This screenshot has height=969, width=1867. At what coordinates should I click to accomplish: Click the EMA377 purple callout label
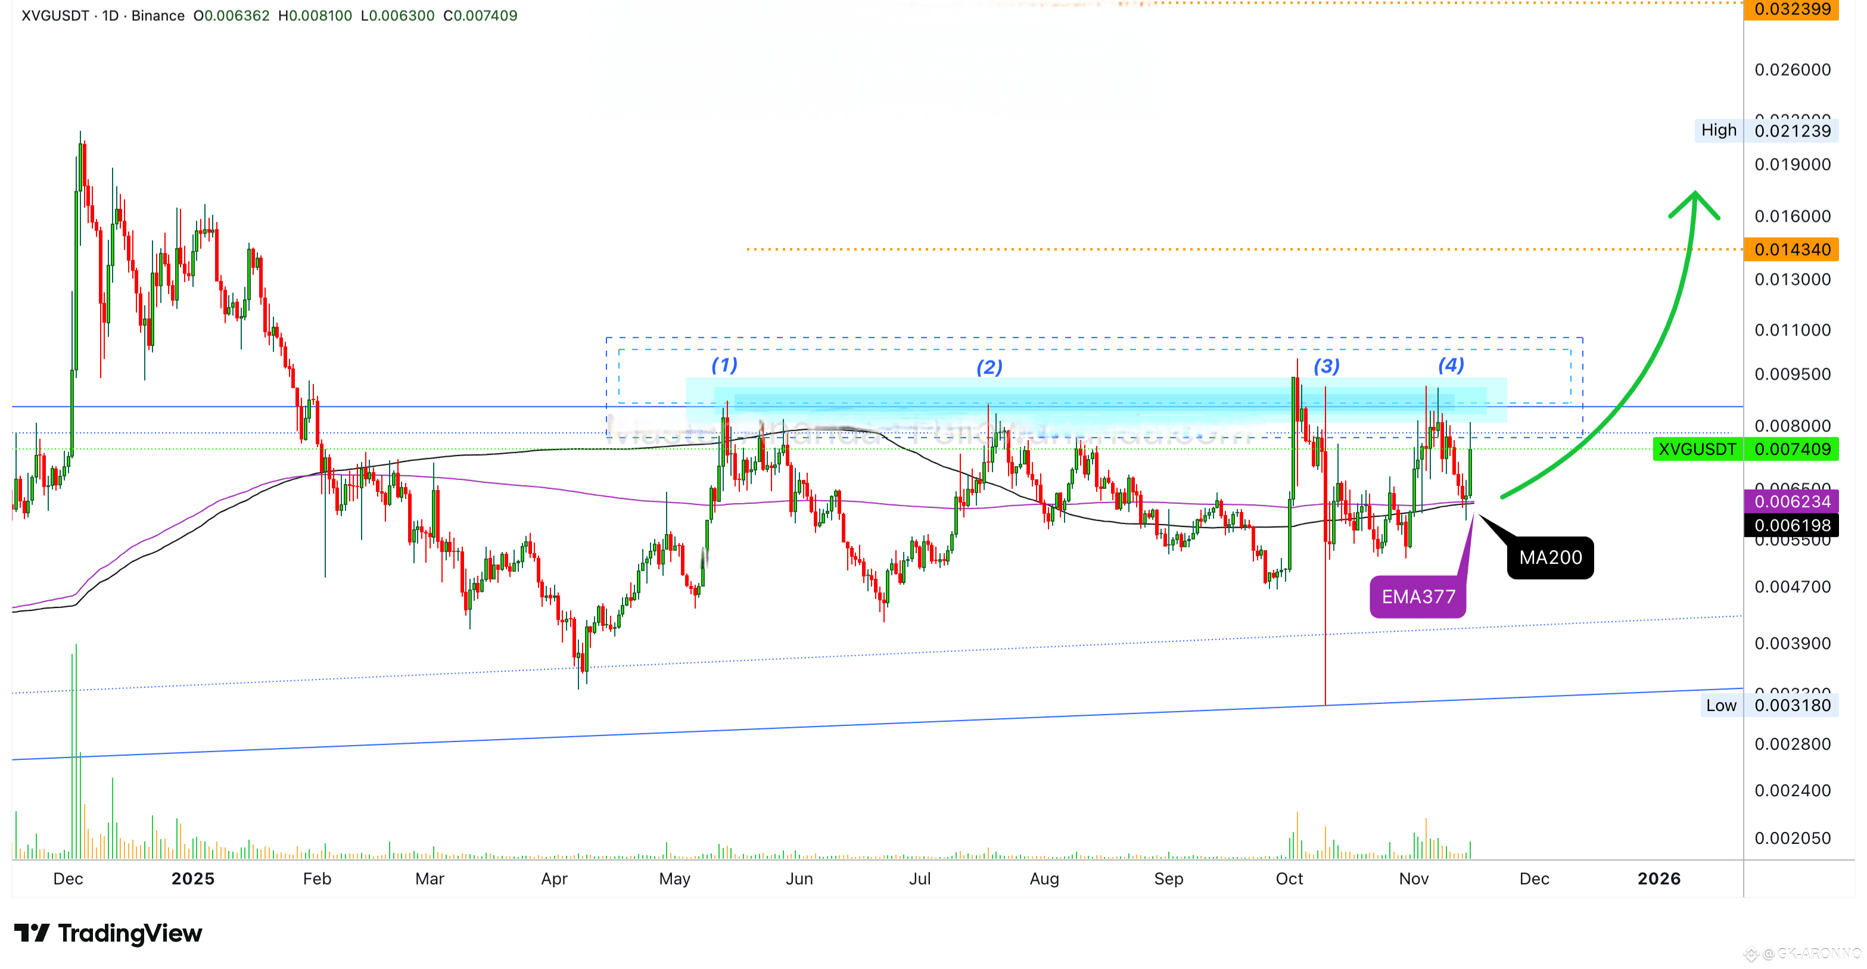[x=1418, y=597]
